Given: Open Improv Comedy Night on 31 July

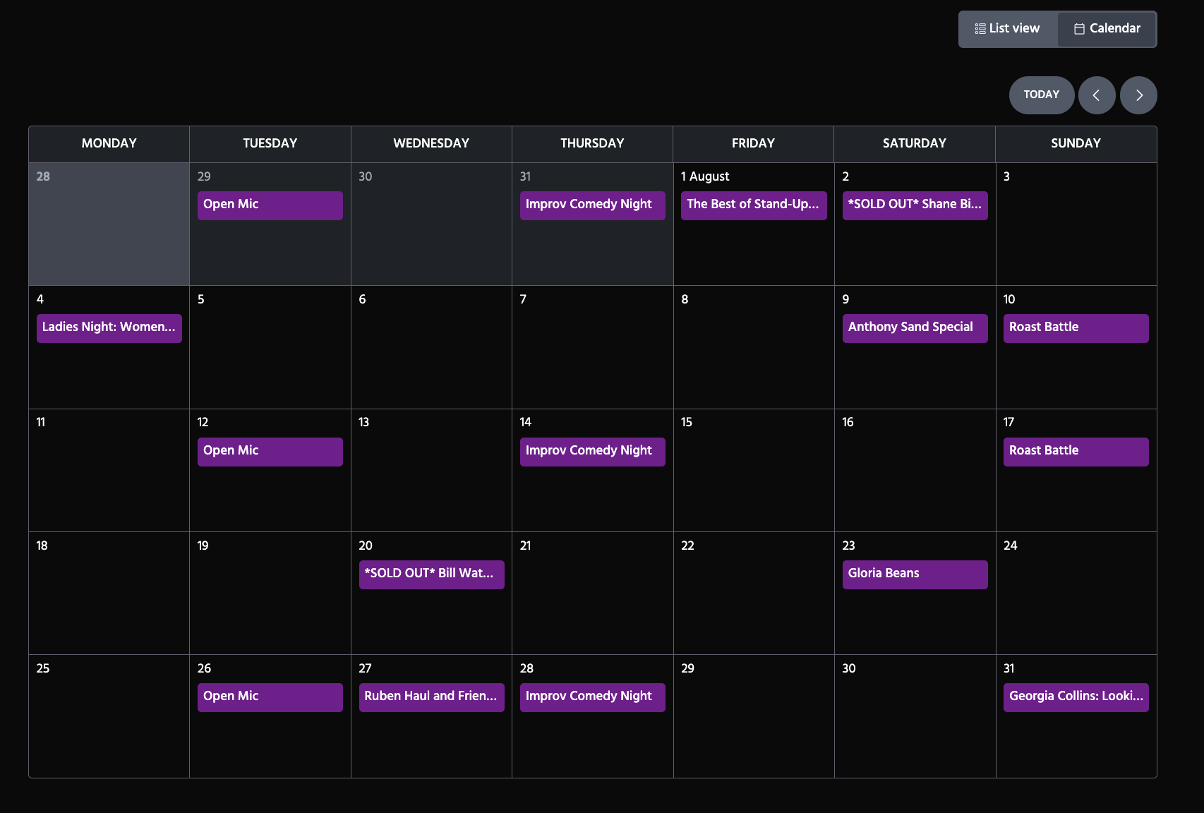Looking at the screenshot, I should click(593, 205).
